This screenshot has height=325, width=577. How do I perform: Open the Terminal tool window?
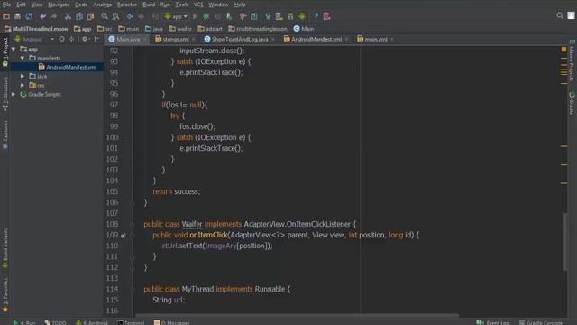click(x=131, y=322)
